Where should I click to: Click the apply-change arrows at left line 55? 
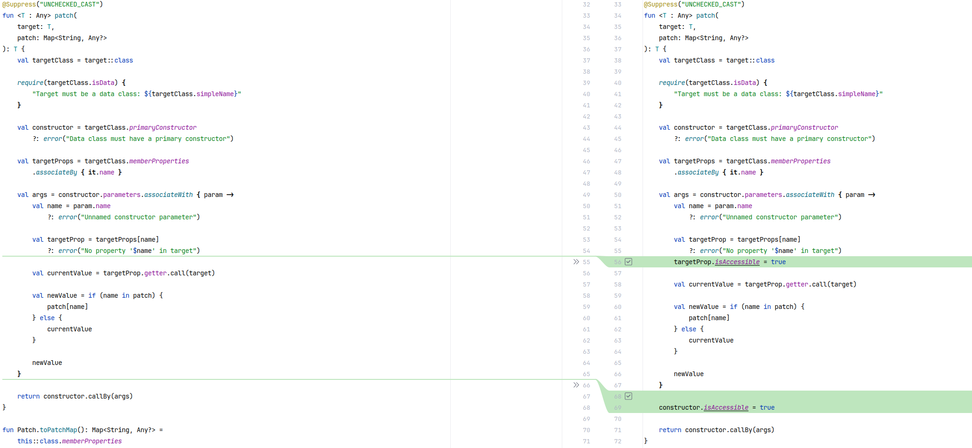click(576, 262)
